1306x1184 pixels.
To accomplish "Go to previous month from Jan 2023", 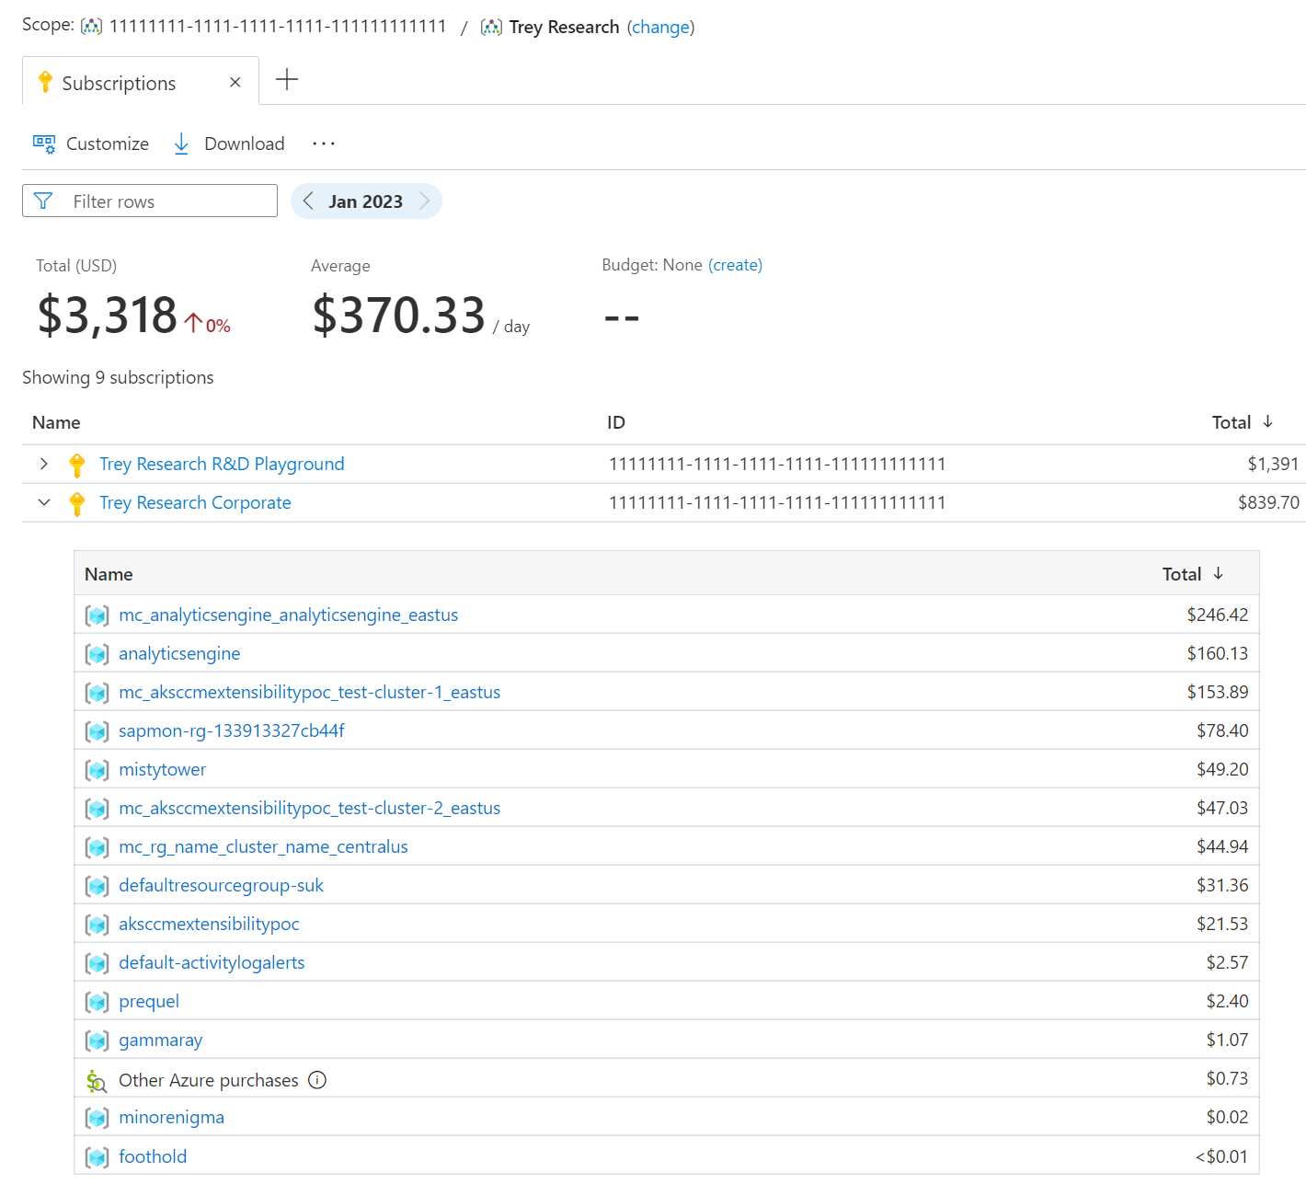I will (x=308, y=201).
